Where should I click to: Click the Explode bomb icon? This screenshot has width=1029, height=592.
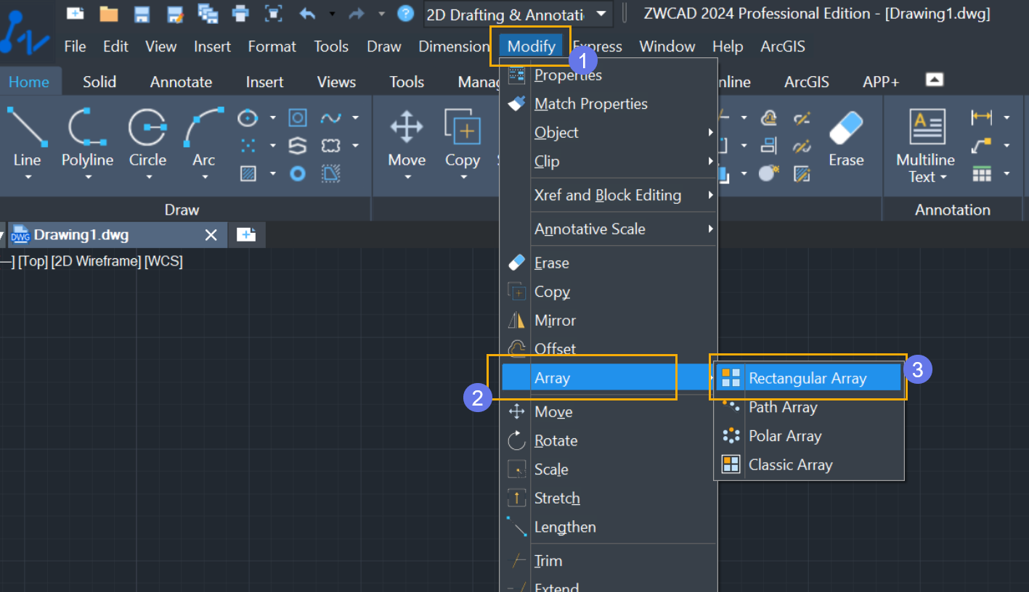point(768,173)
